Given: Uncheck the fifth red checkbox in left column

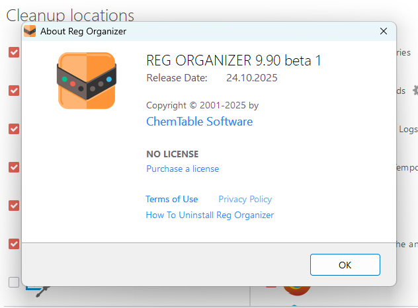Looking at the screenshot, I should (x=14, y=206).
